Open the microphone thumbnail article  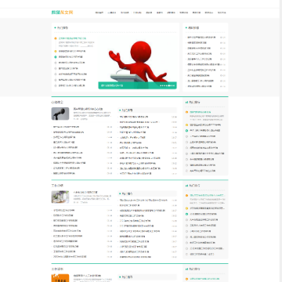(x=60, y=114)
